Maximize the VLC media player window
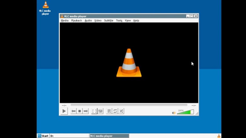The height and width of the screenshot is (138, 246). click(191, 16)
